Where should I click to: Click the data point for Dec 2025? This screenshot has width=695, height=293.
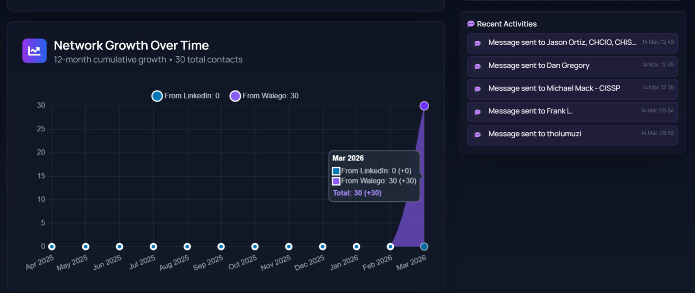(x=323, y=247)
